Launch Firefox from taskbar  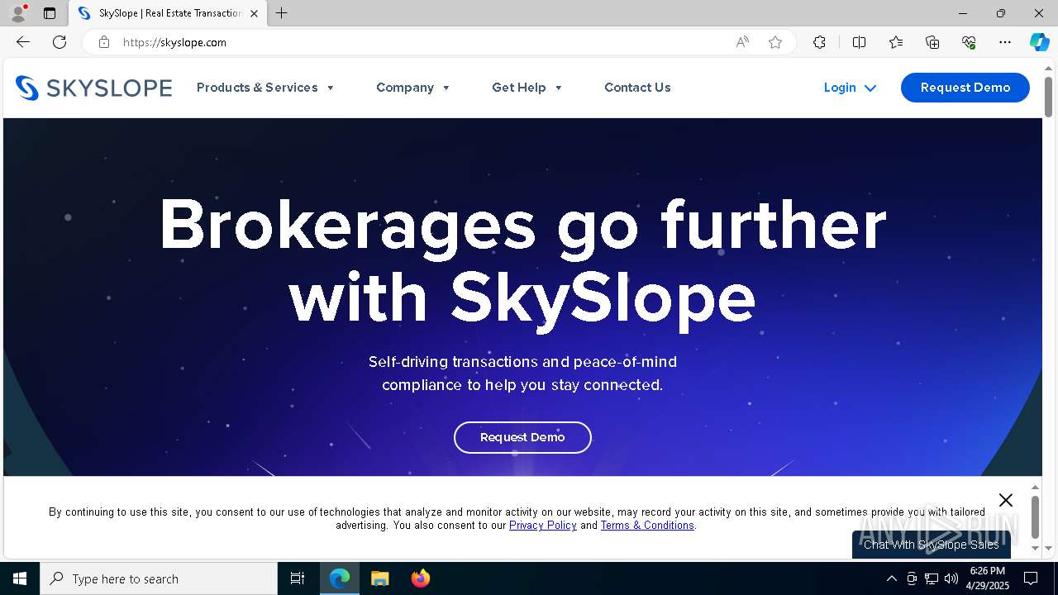[420, 578]
